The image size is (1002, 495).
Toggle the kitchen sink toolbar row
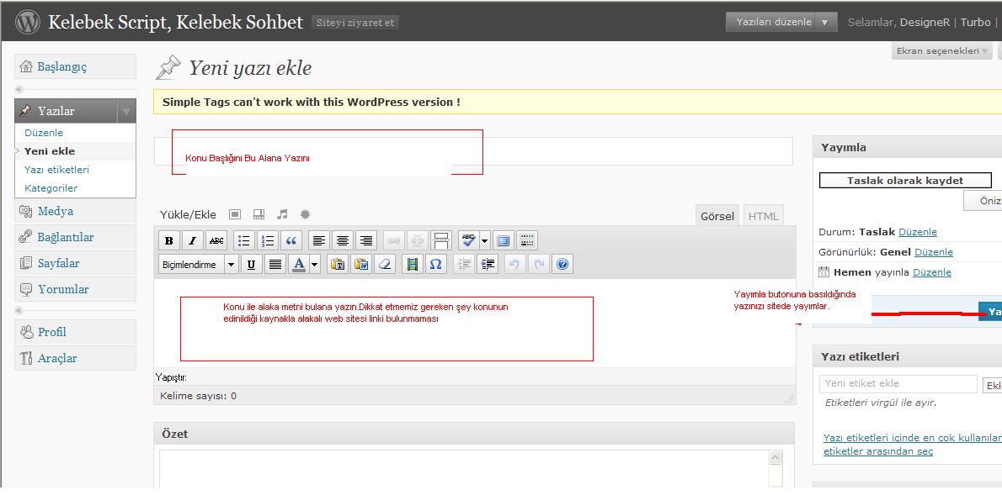click(526, 240)
